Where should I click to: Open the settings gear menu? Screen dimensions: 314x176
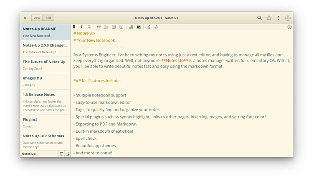(288, 18)
